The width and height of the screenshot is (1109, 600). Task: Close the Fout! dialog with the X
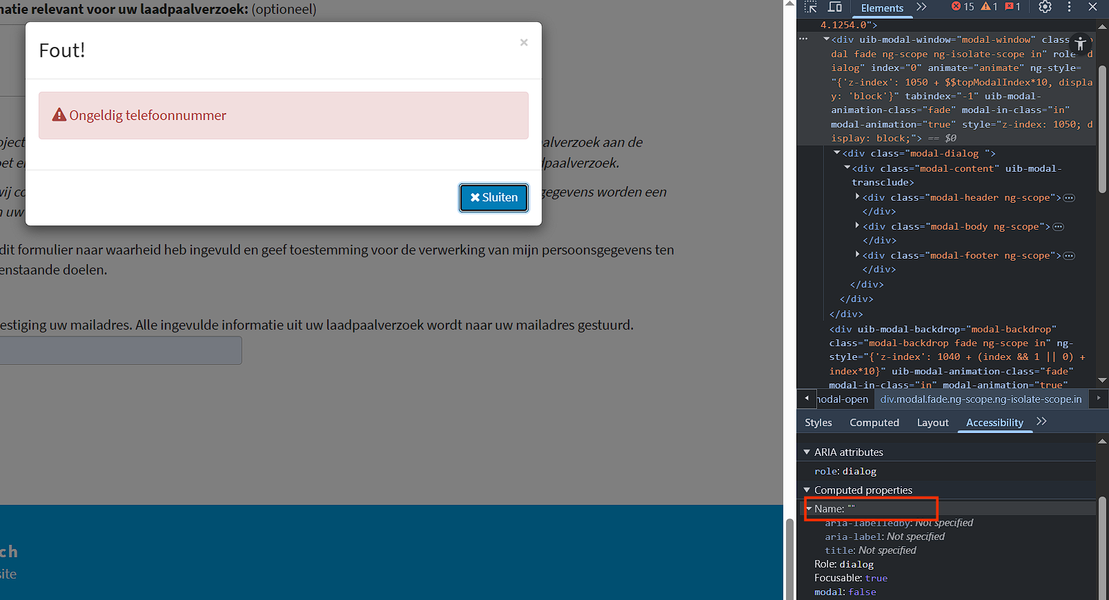524,43
